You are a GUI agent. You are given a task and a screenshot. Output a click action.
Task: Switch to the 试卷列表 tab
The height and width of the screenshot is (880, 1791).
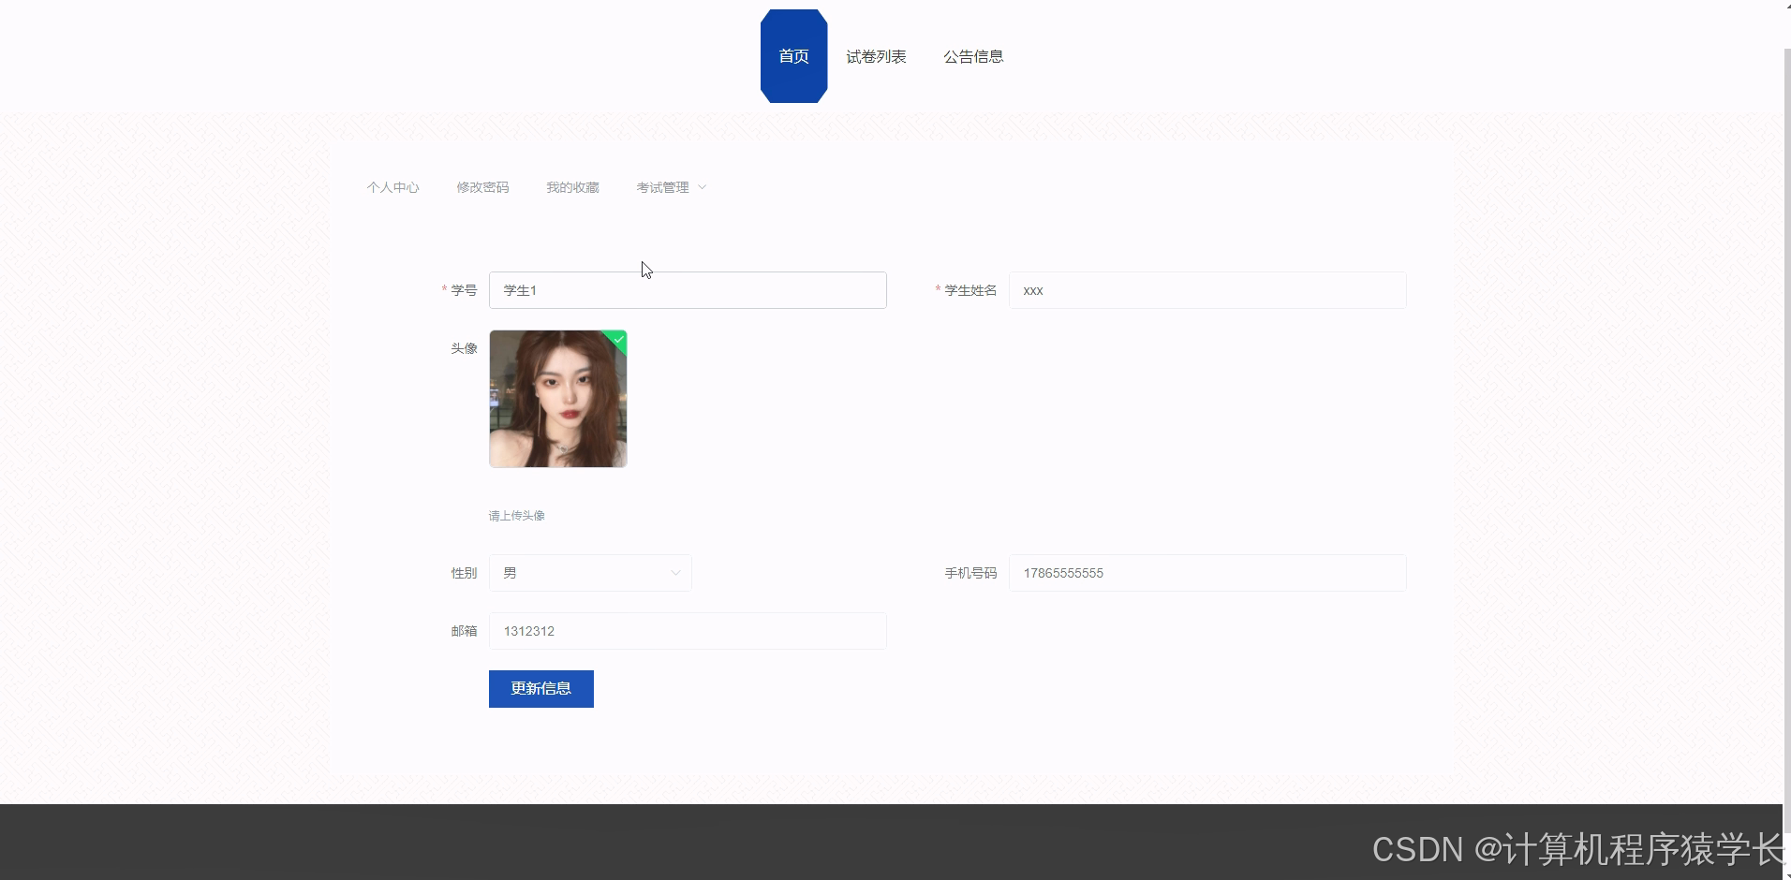[x=875, y=56]
